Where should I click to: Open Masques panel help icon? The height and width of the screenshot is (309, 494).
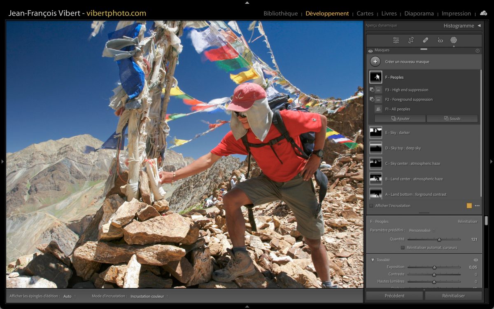coord(478,51)
